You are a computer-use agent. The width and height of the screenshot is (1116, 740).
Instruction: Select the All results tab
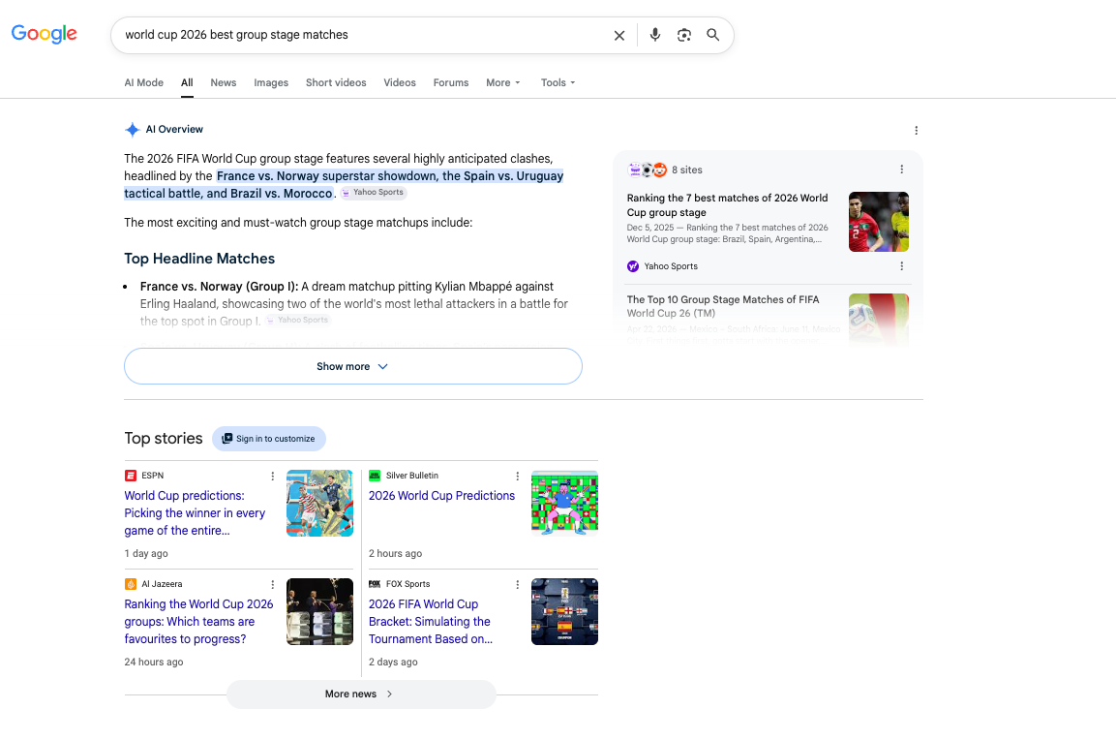coord(187,82)
